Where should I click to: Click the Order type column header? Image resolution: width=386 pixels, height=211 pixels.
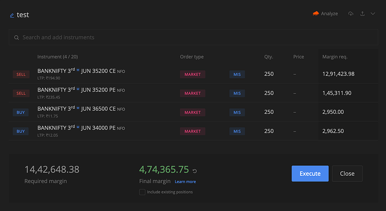192,57
